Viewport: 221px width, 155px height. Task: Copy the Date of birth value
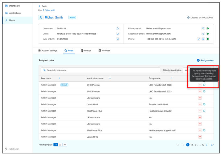point(118,39)
